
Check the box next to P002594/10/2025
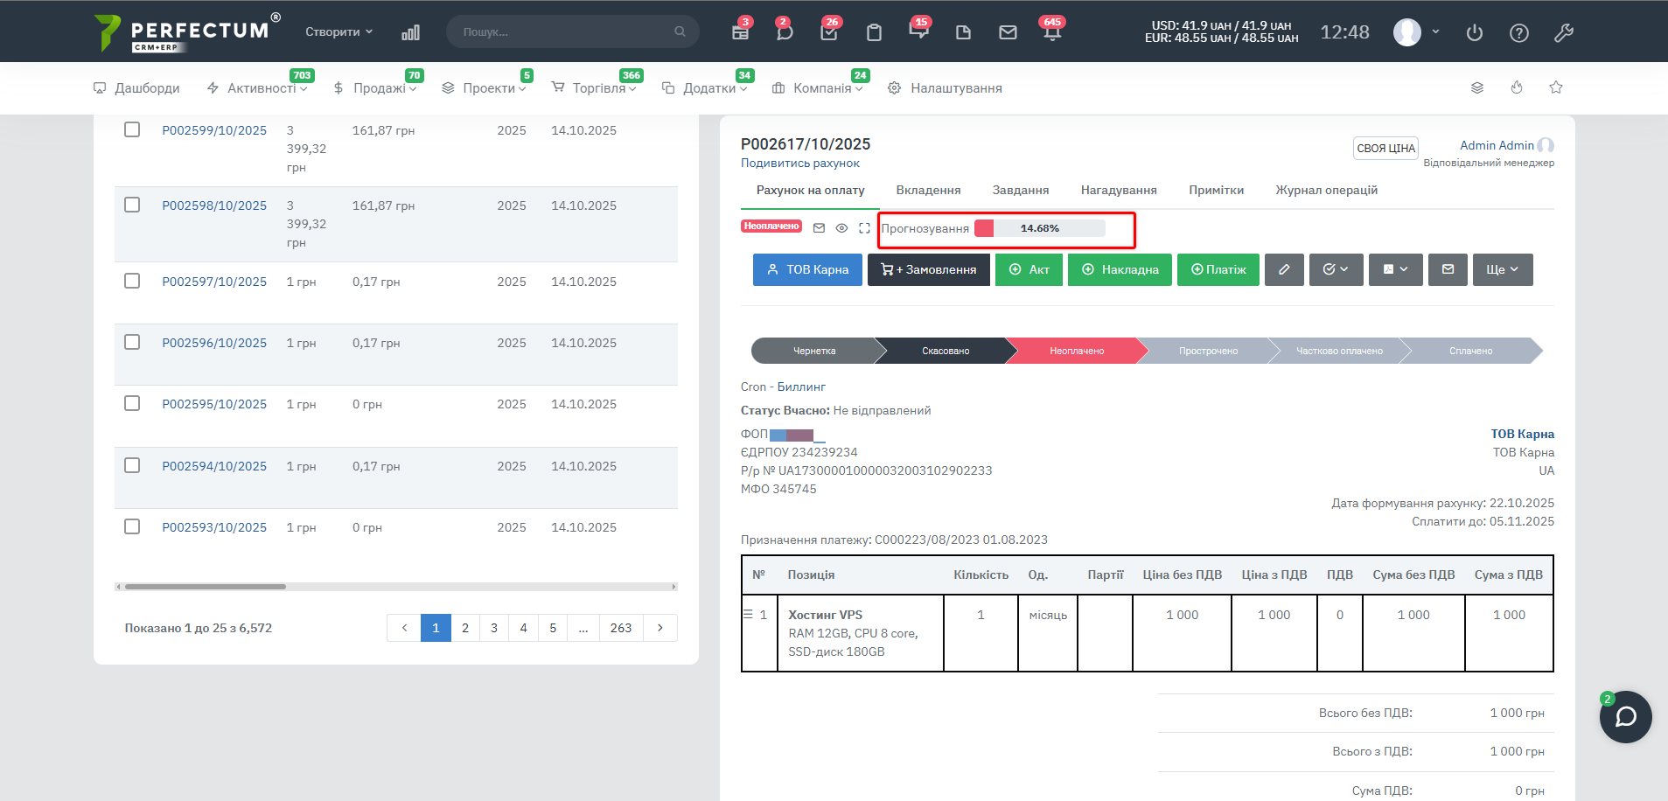click(x=132, y=465)
